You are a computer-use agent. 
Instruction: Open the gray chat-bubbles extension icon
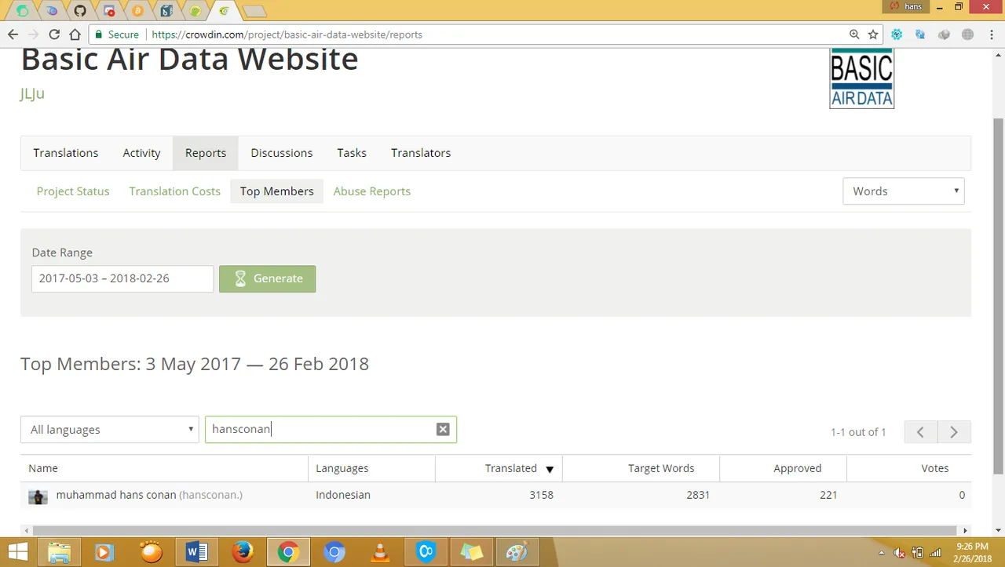(944, 35)
